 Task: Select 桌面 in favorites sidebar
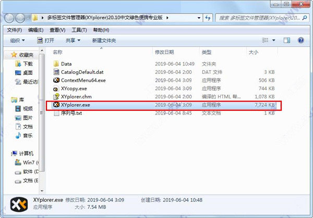[28, 73]
